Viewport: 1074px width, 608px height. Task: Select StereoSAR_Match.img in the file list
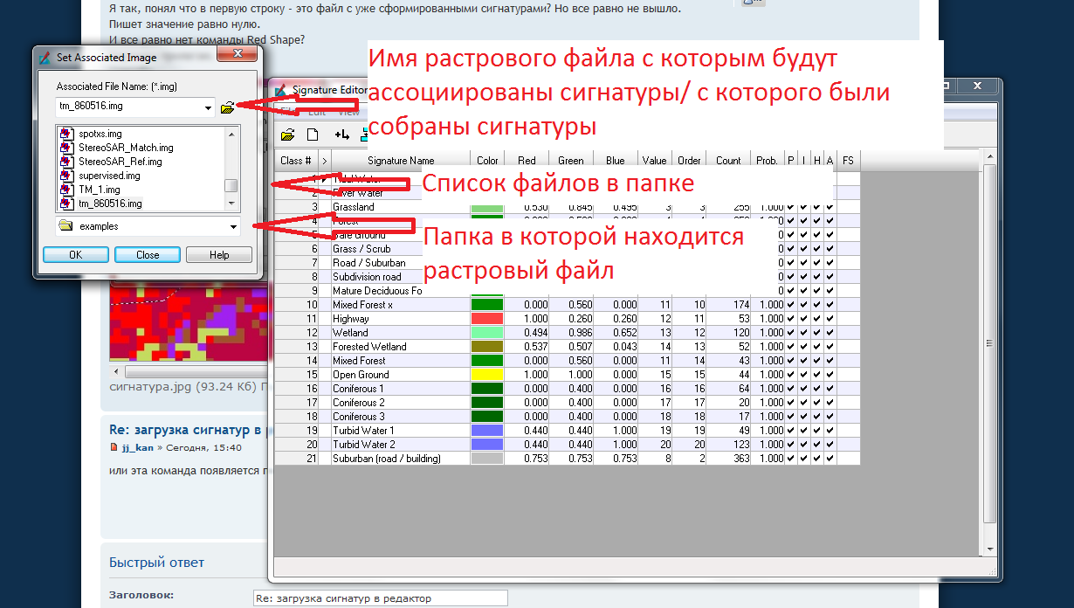click(x=126, y=148)
